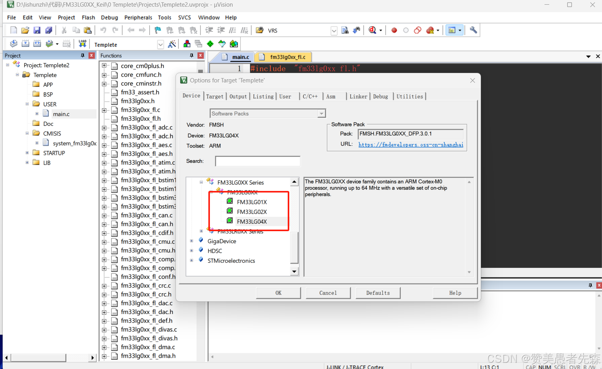Switch to the Target tab
Image resolution: width=602 pixels, height=369 pixels.
click(215, 96)
